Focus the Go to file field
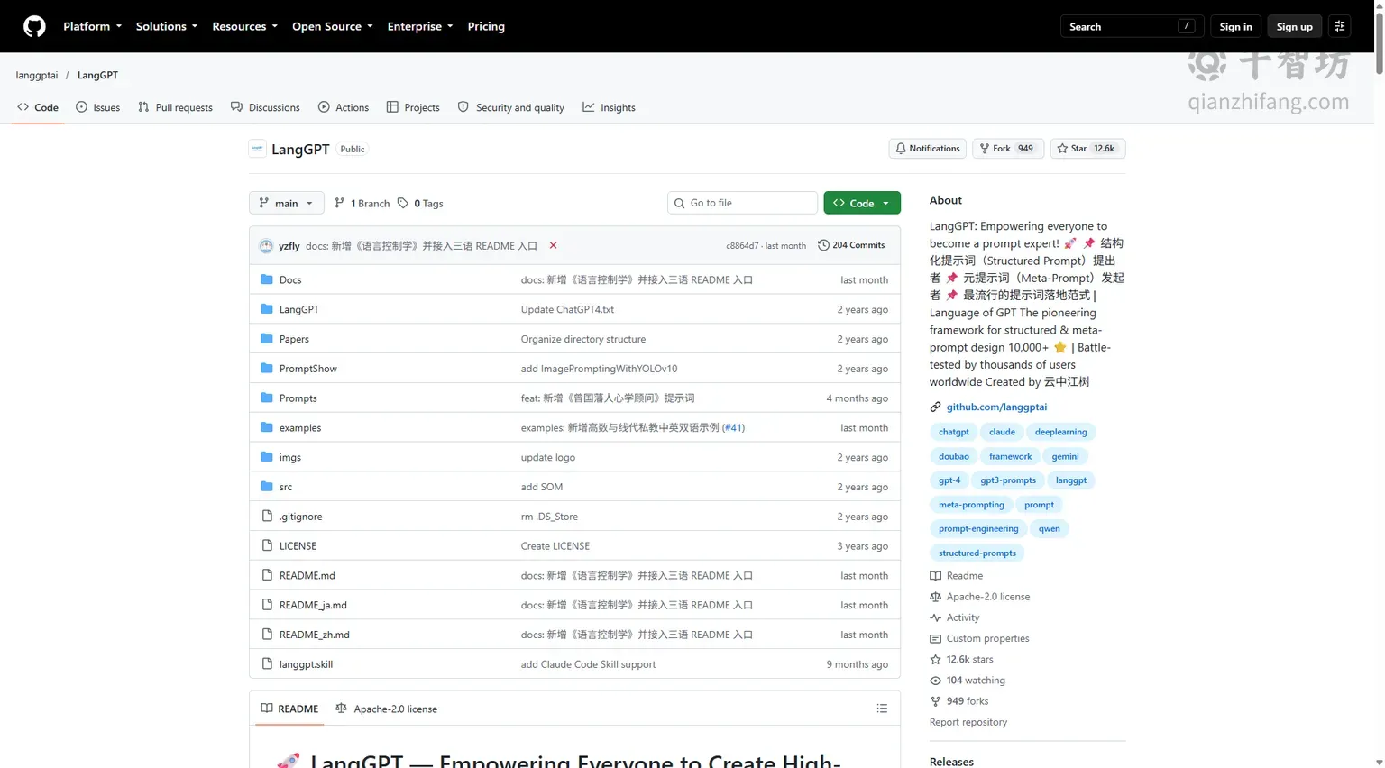 coord(742,203)
